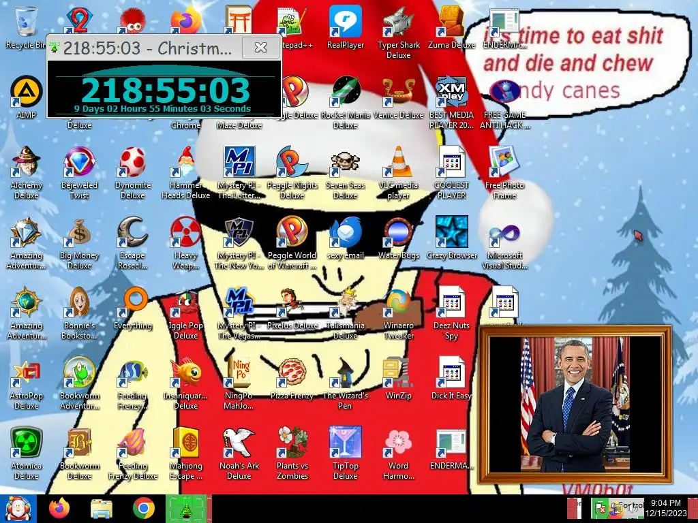
Task: Launch Pizza Frenzy icon
Action: click(x=292, y=379)
